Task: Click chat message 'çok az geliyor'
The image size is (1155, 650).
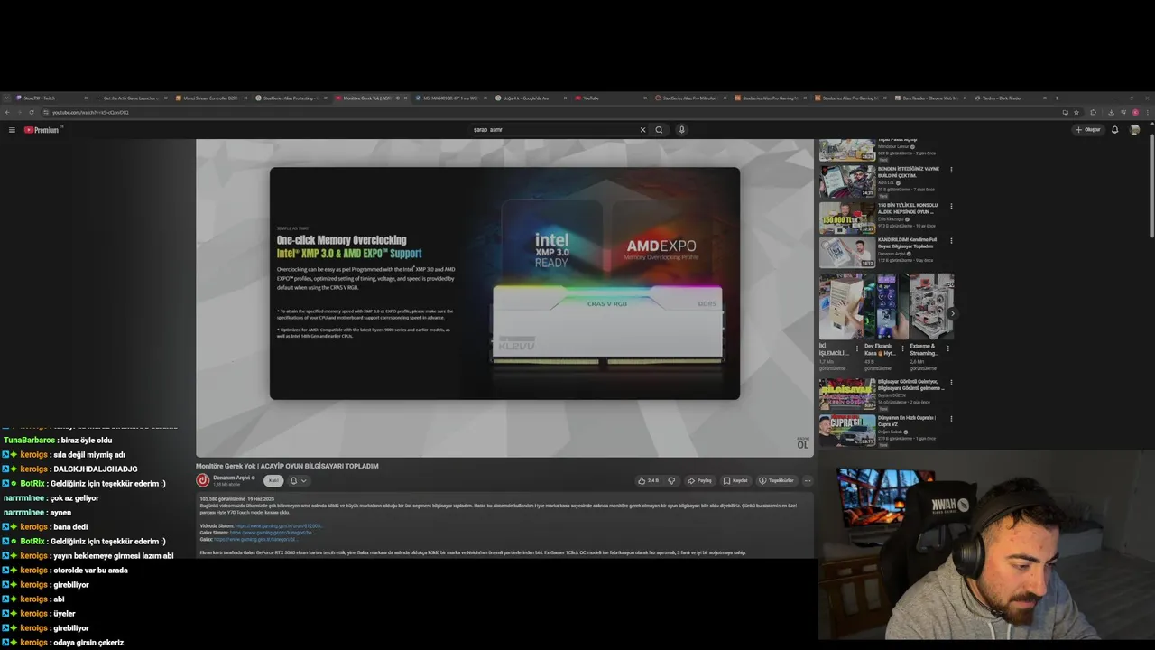Action: click(75, 498)
